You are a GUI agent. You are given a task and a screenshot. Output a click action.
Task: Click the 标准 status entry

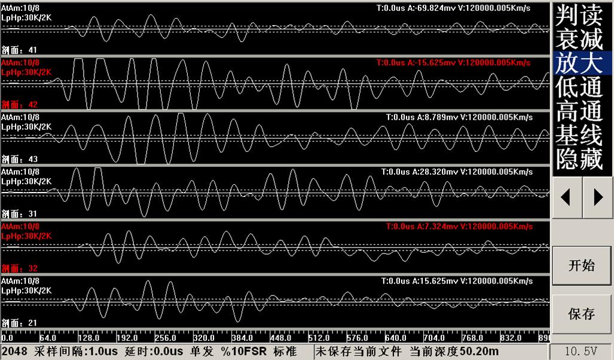285,351
